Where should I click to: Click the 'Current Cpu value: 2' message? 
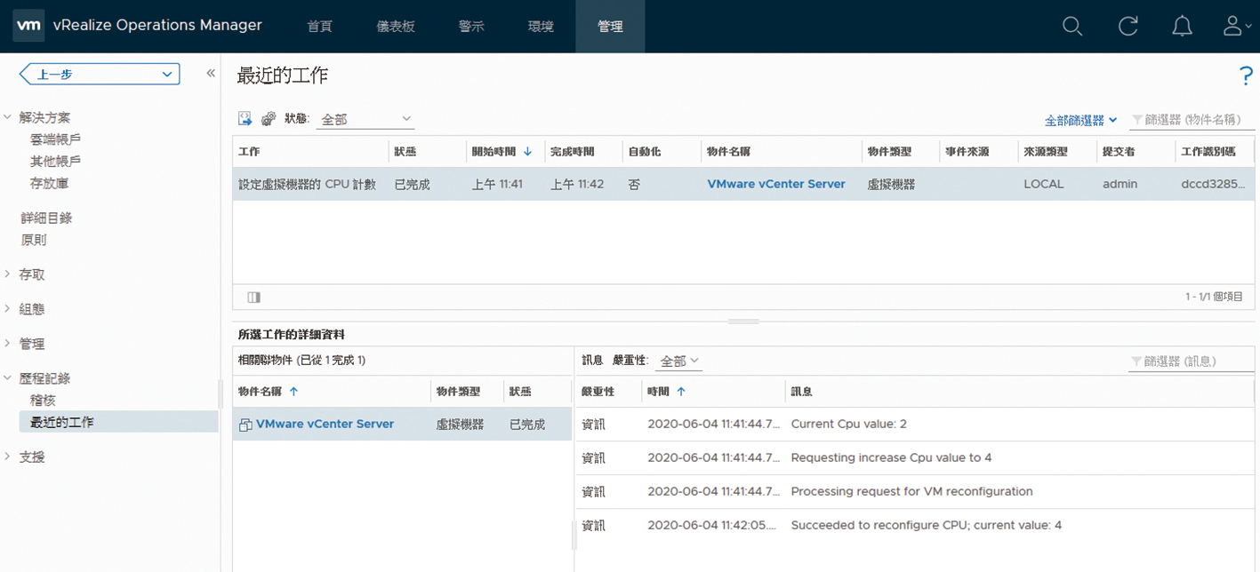tap(848, 424)
